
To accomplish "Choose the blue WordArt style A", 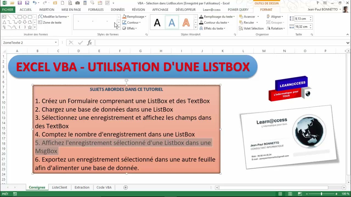I will click(x=172, y=22).
